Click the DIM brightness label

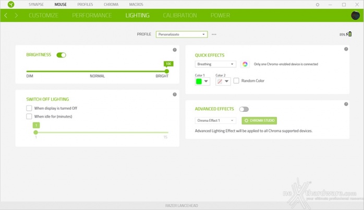coord(30,76)
